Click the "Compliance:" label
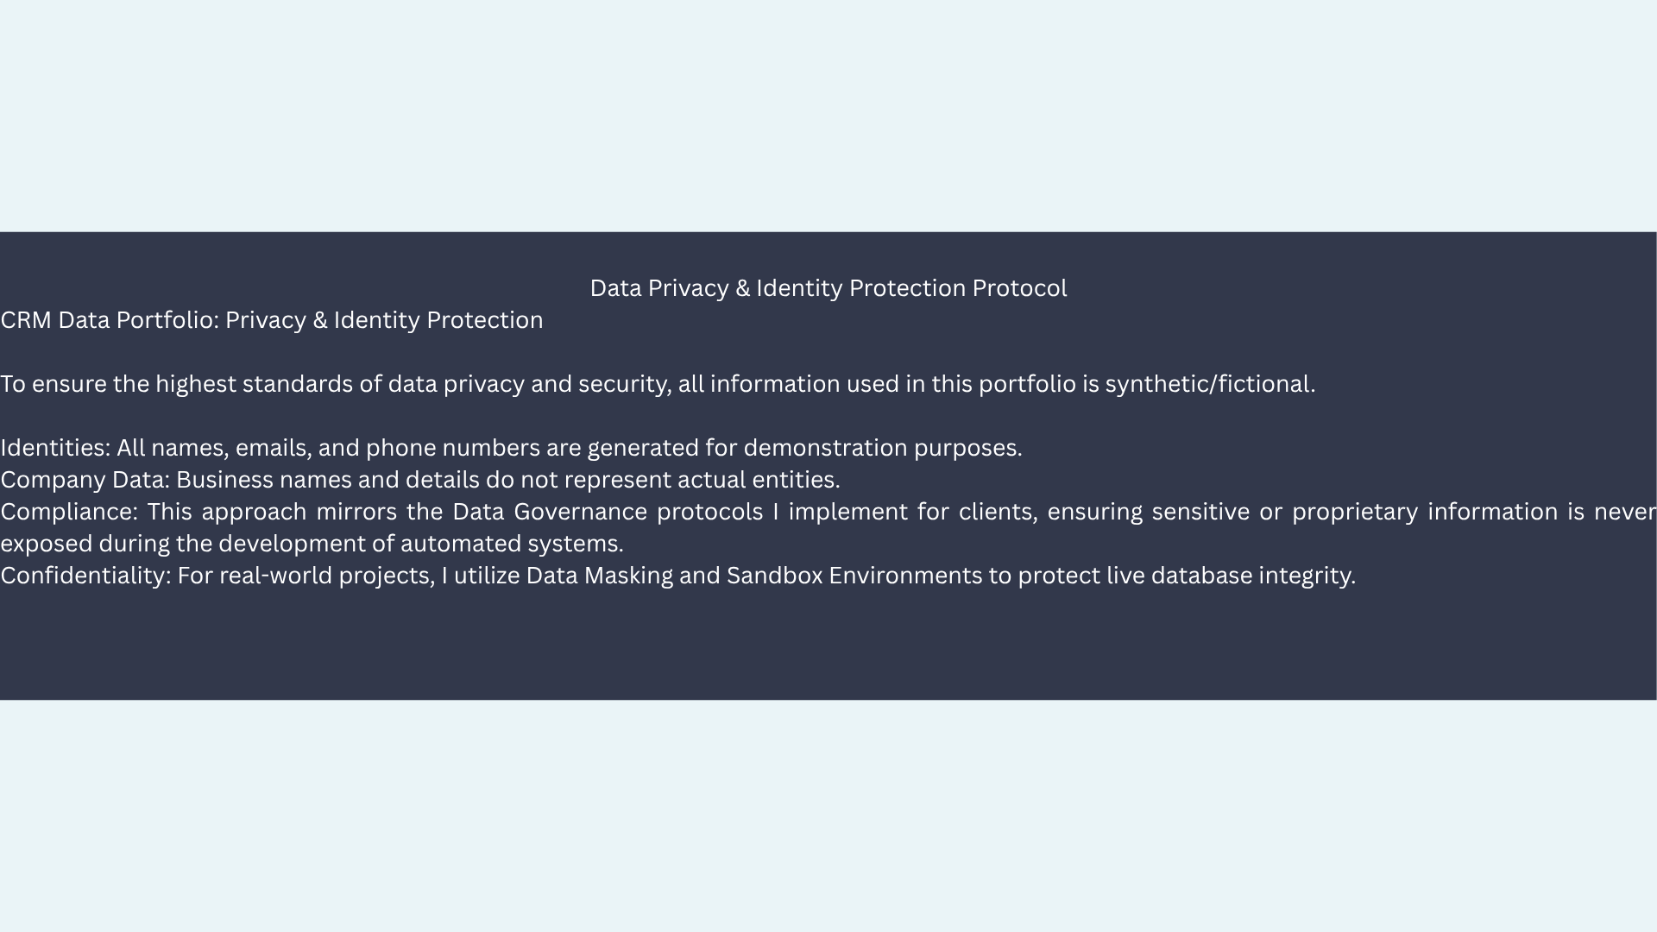 pyautogui.click(x=69, y=512)
